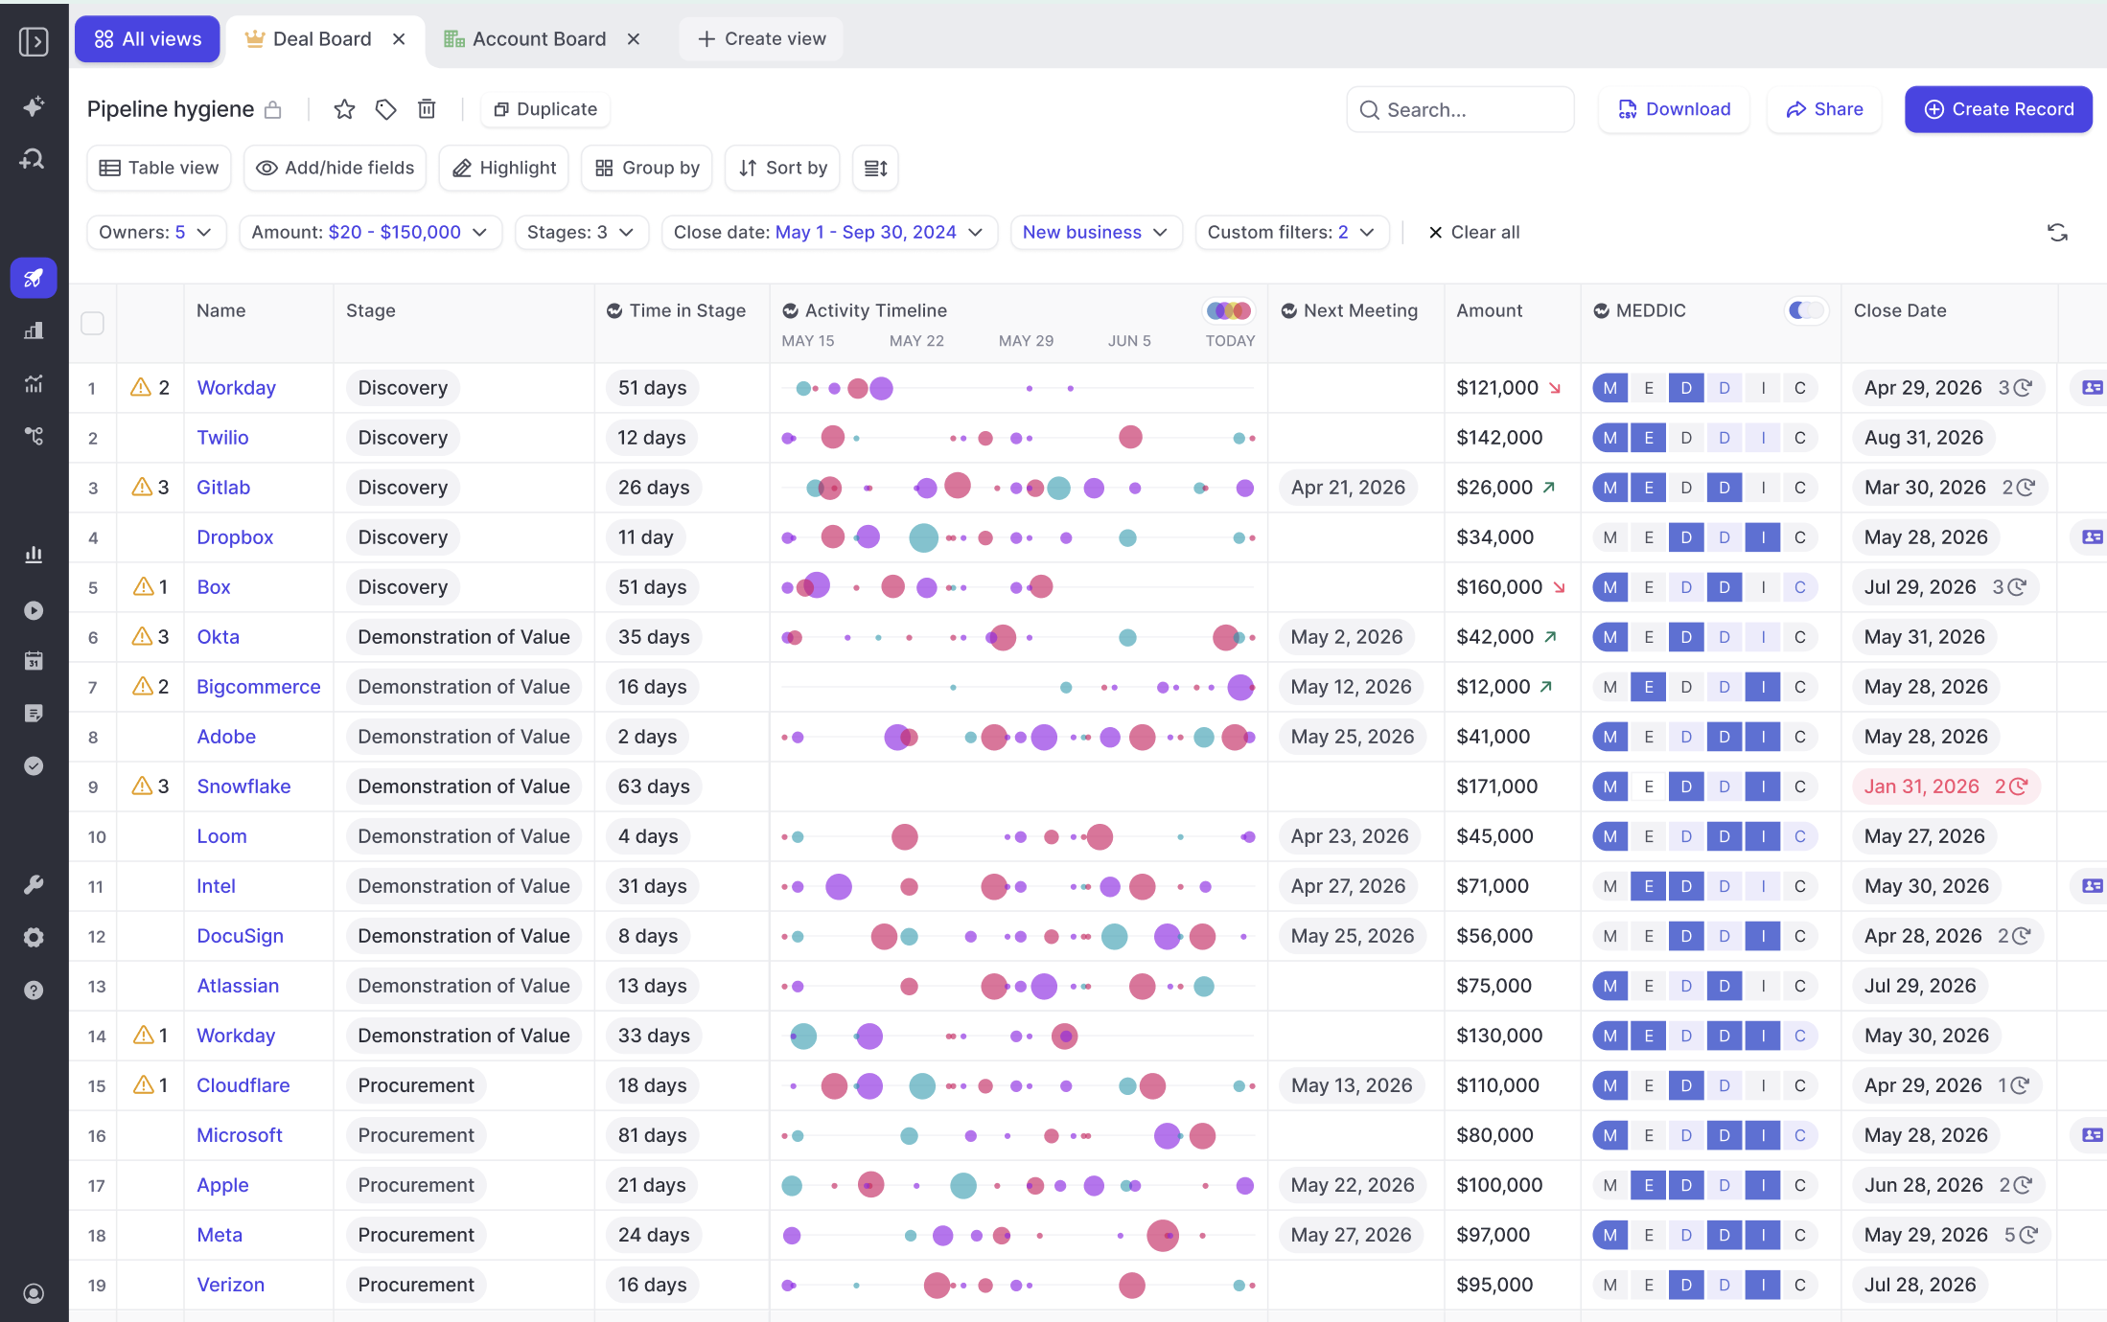
Task: Toggle MEDDIC M badge on Dropbox row
Action: pyautogui.click(x=1610, y=537)
